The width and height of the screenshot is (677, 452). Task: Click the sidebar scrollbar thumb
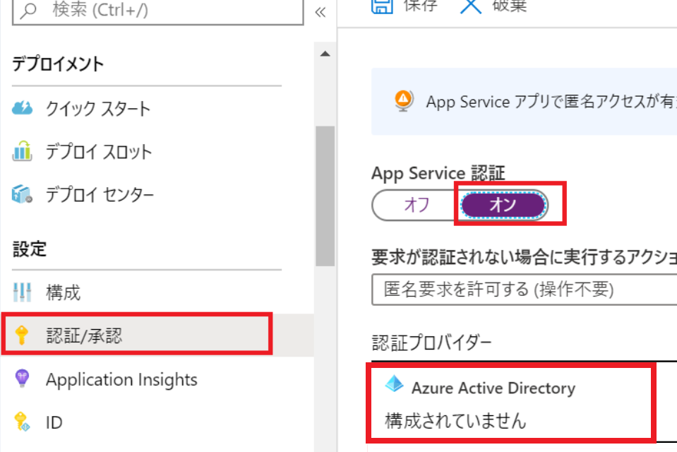(x=325, y=196)
